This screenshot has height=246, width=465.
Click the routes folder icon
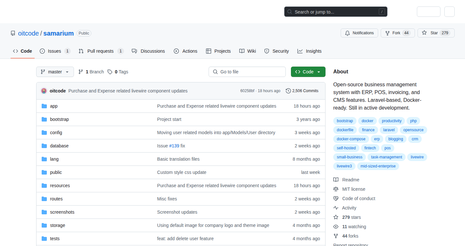44,199
